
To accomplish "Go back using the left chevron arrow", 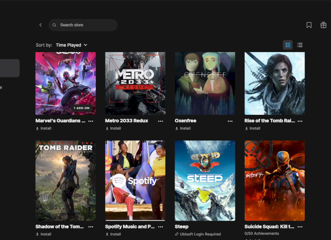I will click(x=41, y=25).
